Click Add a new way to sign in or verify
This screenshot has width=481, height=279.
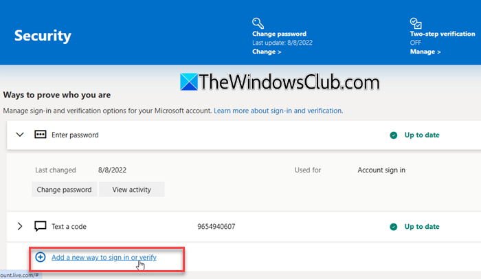point(104,257)
